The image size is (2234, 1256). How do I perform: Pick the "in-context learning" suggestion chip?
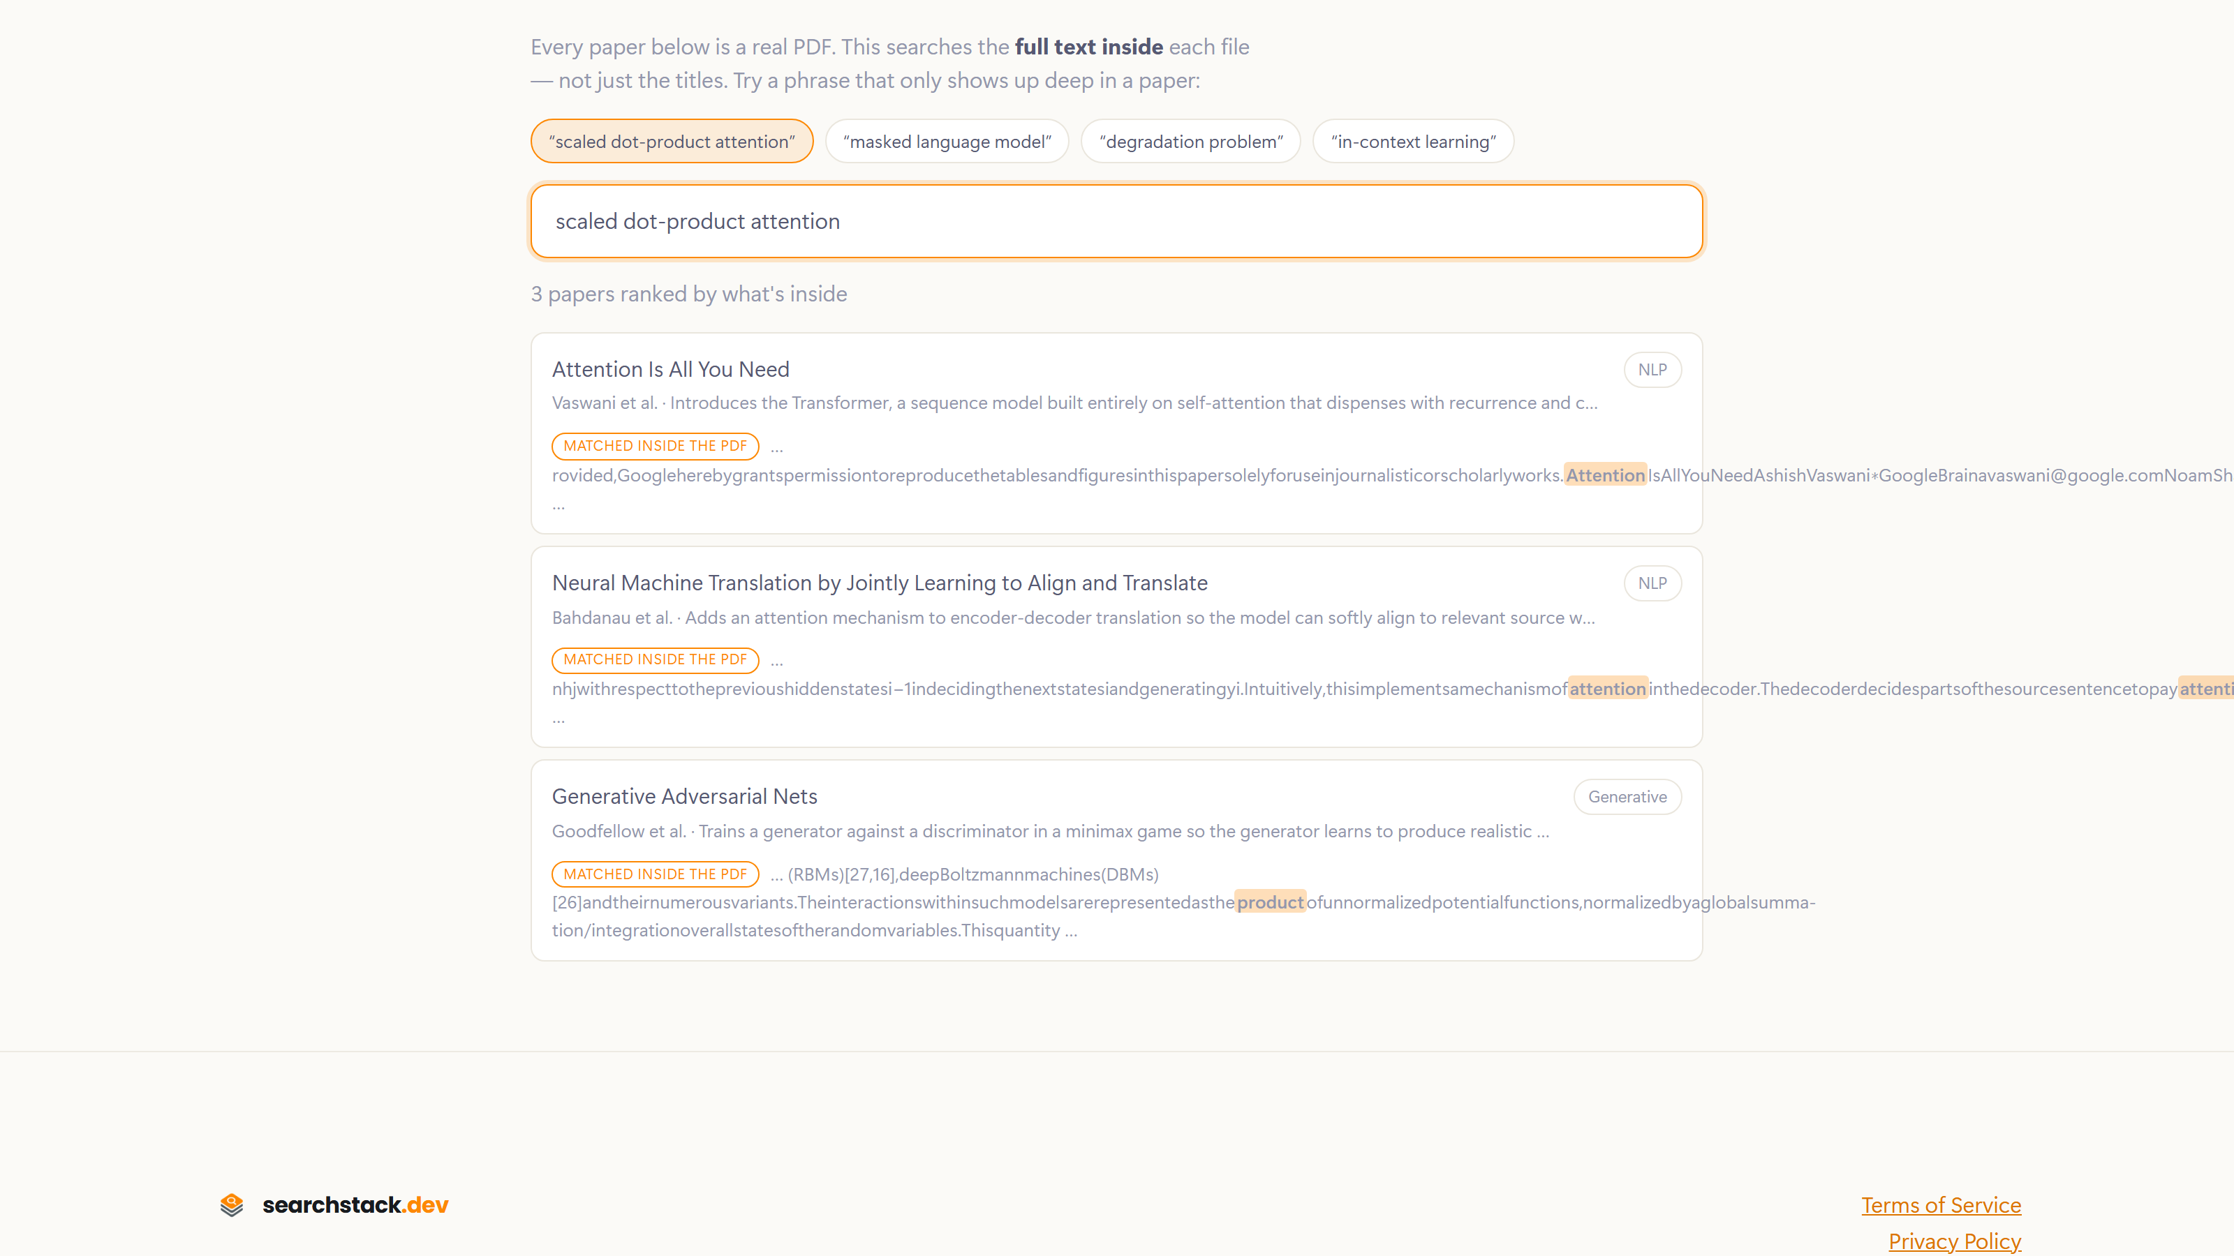1414,141
